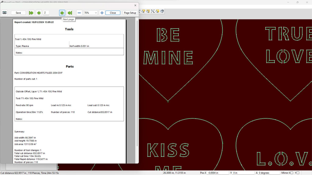Image resolution: width=312 pixels, height=175 pixels.
Task: Click 'Report created: 10/01/2024' line
Action: tap(34, 22)
